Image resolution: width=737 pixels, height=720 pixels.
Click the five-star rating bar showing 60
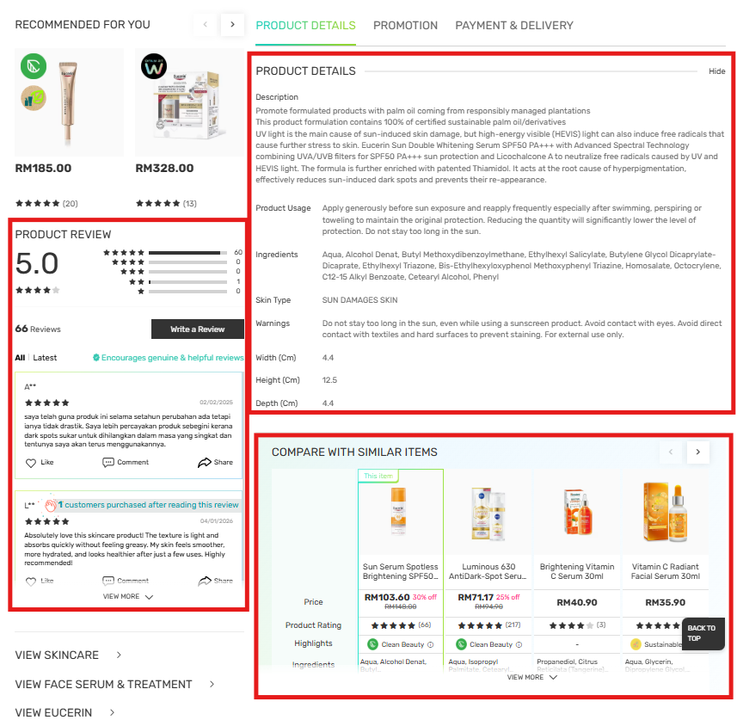(x=188, y=253)
